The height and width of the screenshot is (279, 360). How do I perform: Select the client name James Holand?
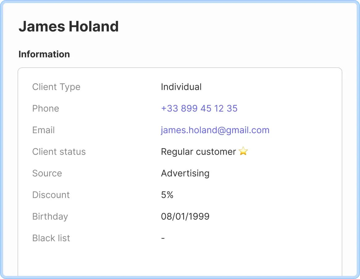coord(68,27)
